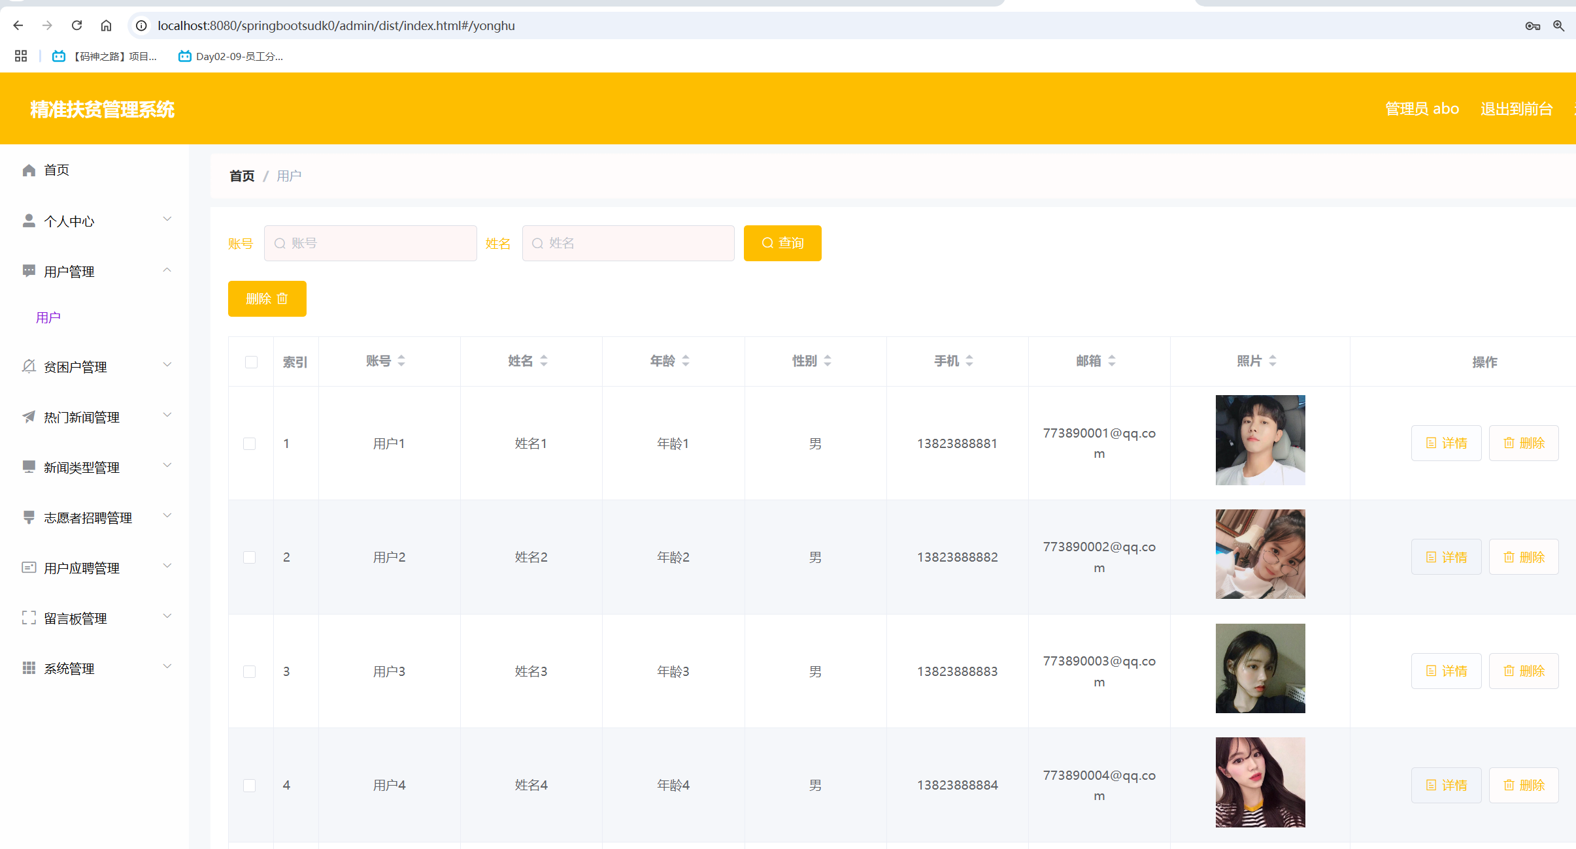This screenshot has width=1576, height=849.
Task: Click 退出到前台 in the header
Action: [1517, 108]
